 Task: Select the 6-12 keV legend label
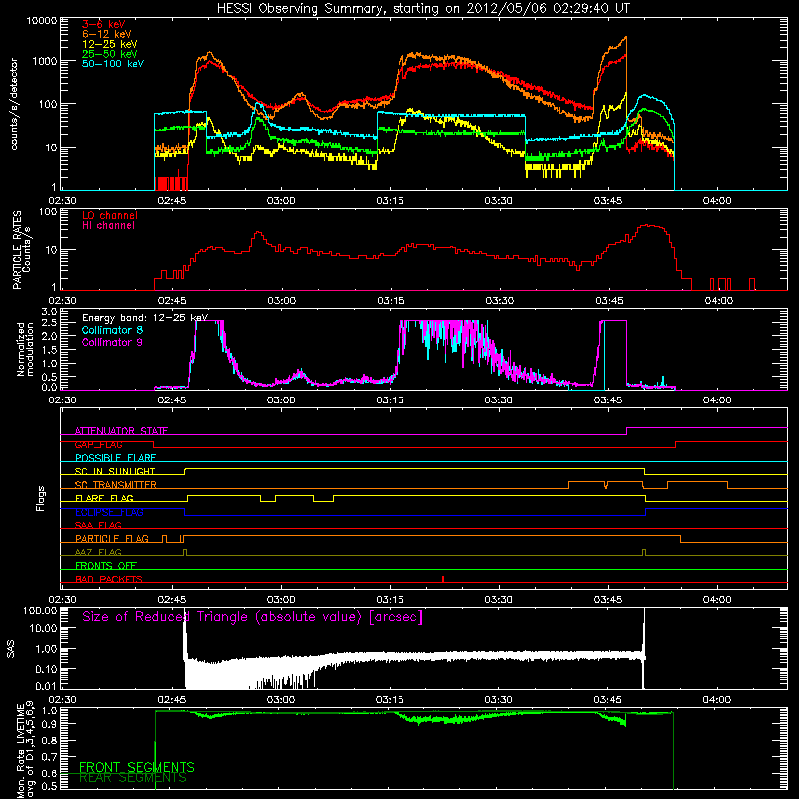click(107, 34)
